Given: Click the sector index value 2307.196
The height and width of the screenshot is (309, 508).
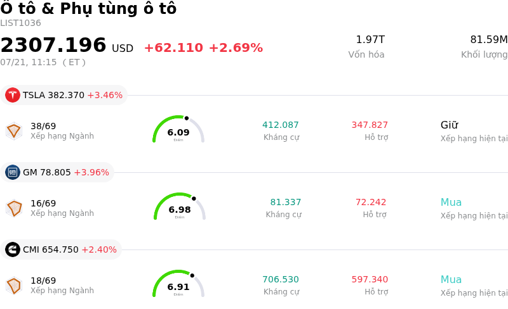Looking at the screenshot, I should (x=53, y=45).
